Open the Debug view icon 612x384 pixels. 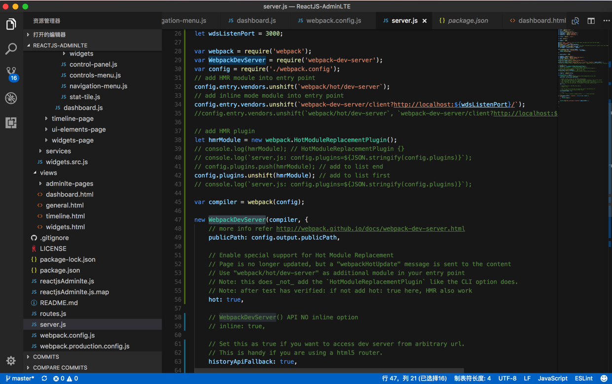click(11, 98)
